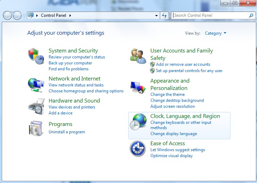Expand the arrow after Control Panel breadcrumb
This screenshot has width=257, height=183.
70,16
